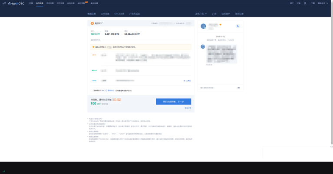
Task: Open the hamburger menu beside the Huobi logo
Action: coord(4,3)
